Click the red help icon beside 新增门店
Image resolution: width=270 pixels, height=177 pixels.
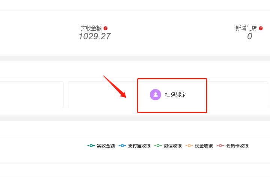[261, 28]
